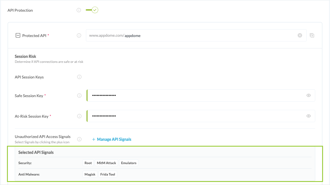Select the Emulators signal tag
This screenshot has width=330, height=185.
(x=129, y=163)
